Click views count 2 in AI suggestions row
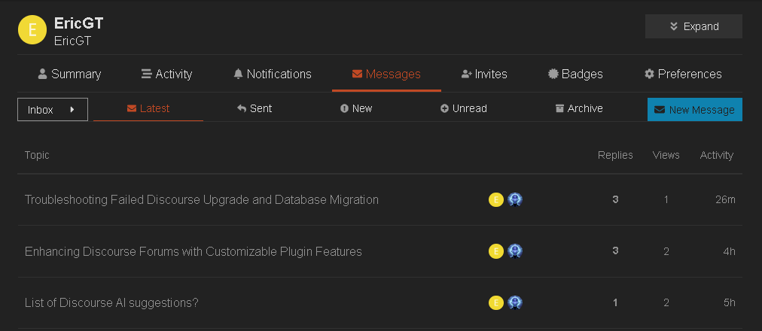This screenshot has height=331, width=762. pyautogui.click(x=666, y=303)
